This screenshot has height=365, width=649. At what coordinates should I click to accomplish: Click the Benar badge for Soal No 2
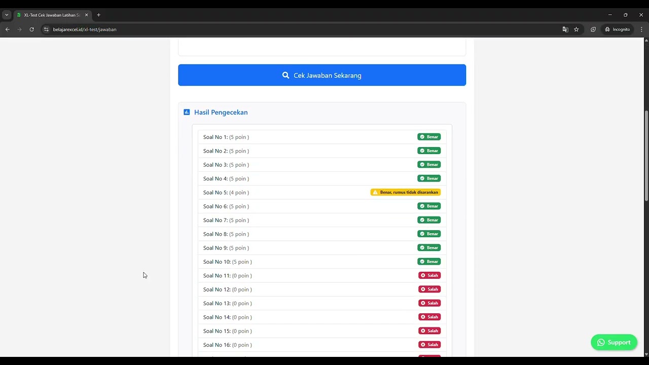(429, 151)
